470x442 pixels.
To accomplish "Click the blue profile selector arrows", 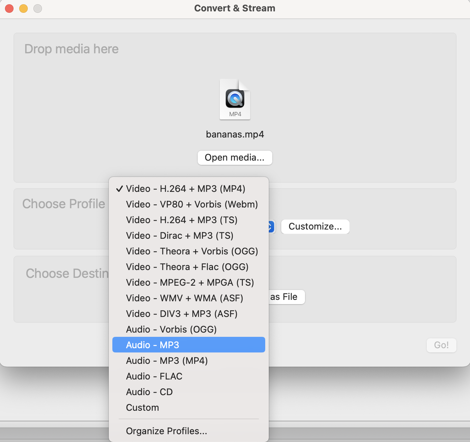I will 271,226.
